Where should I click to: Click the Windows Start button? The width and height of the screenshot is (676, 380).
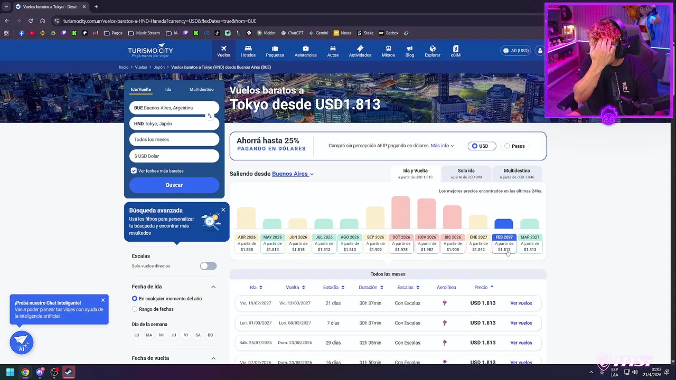click(10, 372)
